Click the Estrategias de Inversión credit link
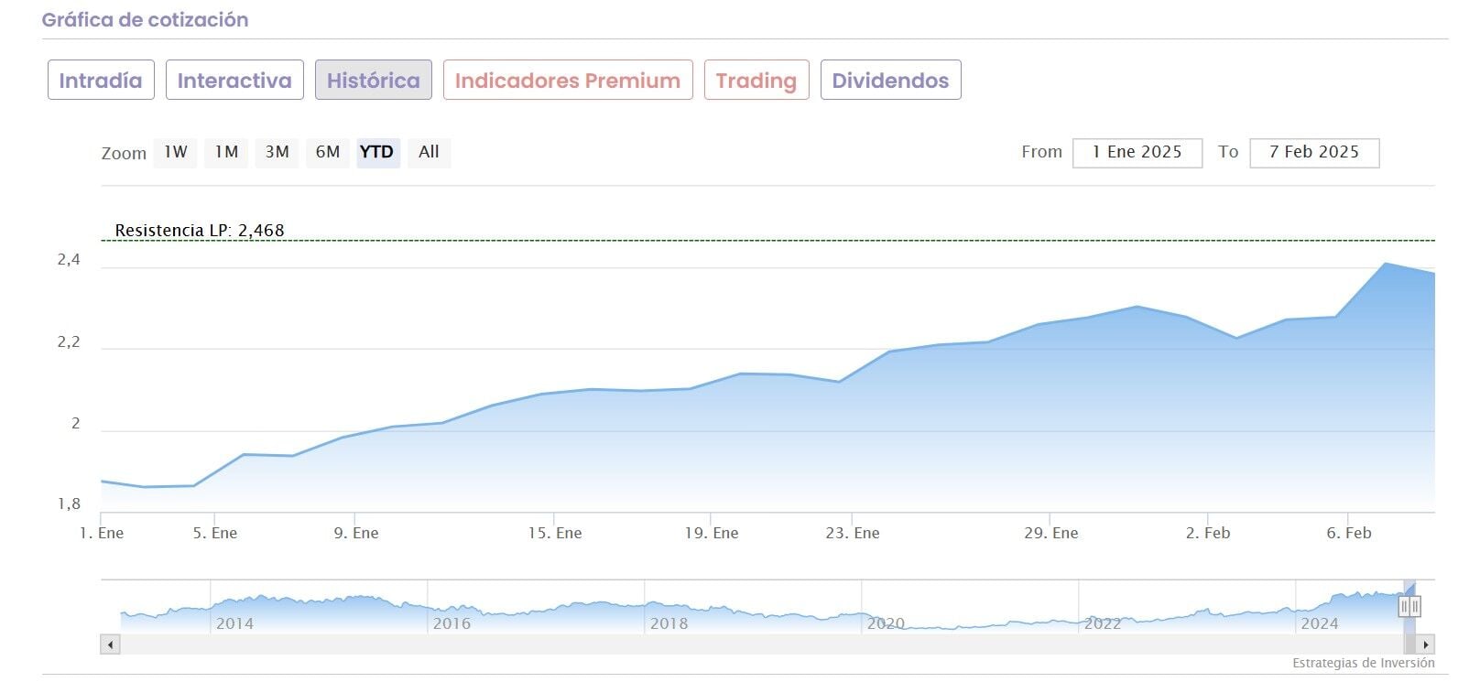 [x=1363, y=663]
